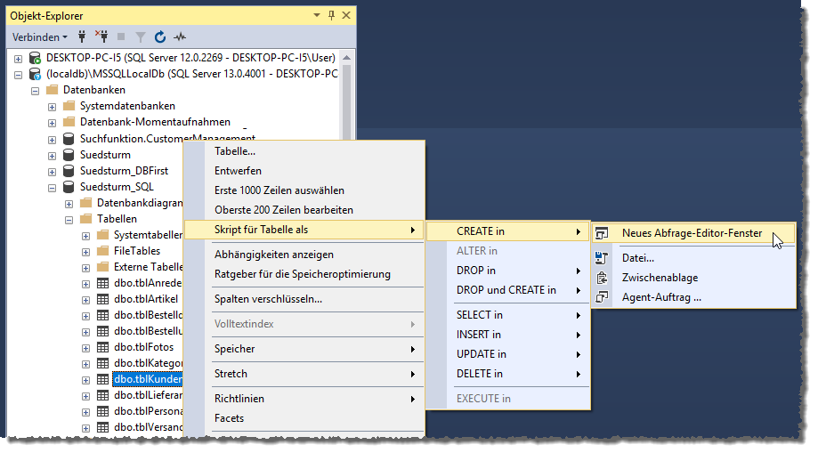Click the Agent-Auftrag icon
This screenshot has height=453, width=818.
603,297
